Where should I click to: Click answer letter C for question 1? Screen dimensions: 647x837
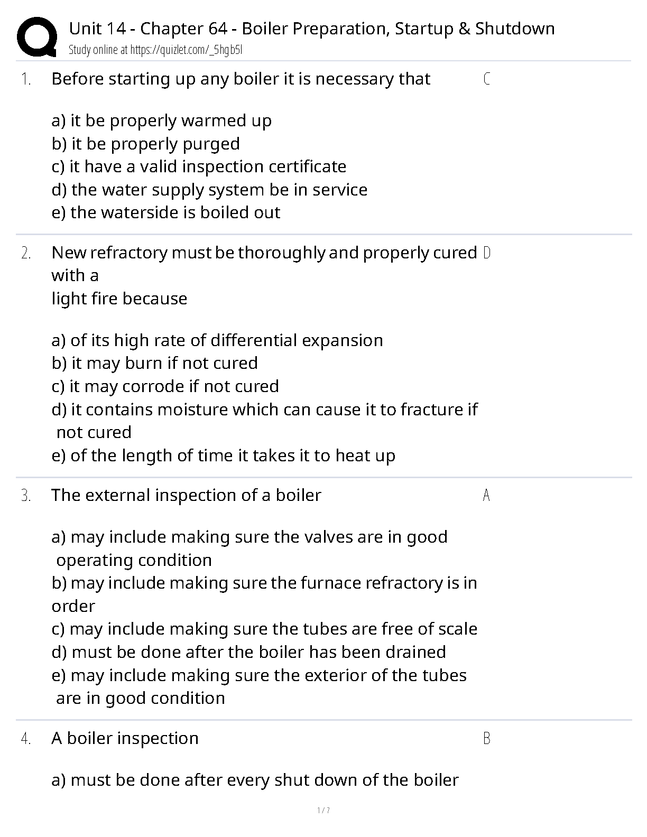[487, 79]
